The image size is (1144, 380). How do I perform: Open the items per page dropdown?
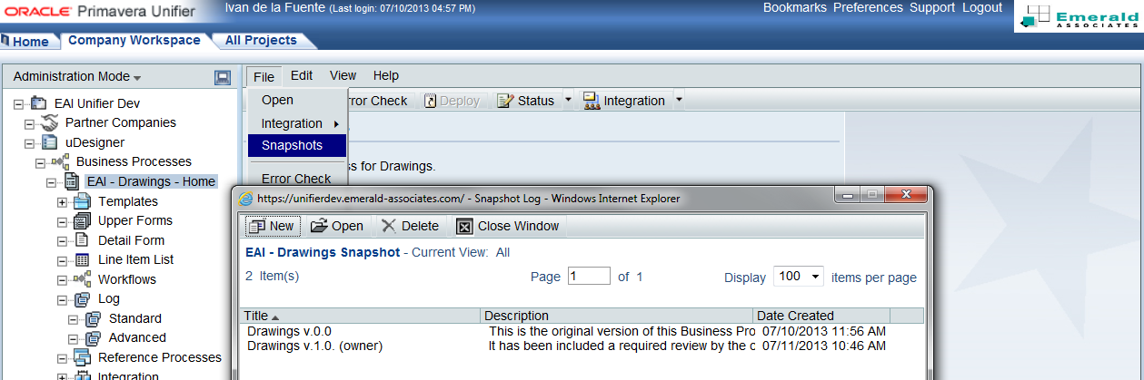pos(798,277)
